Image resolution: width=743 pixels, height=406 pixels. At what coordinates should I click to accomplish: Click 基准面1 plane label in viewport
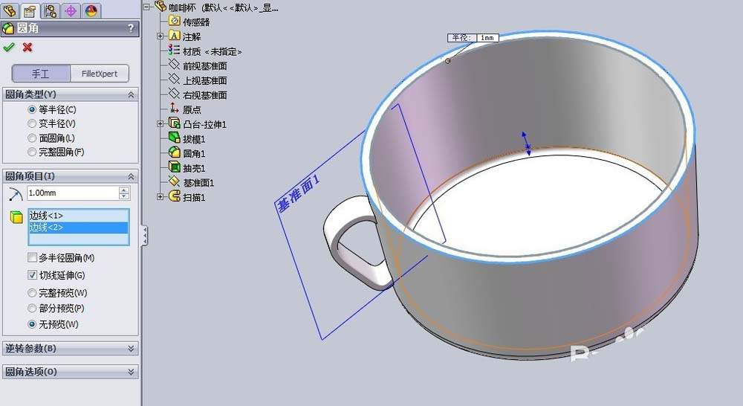pyautogui.click(x=299, y=193)
